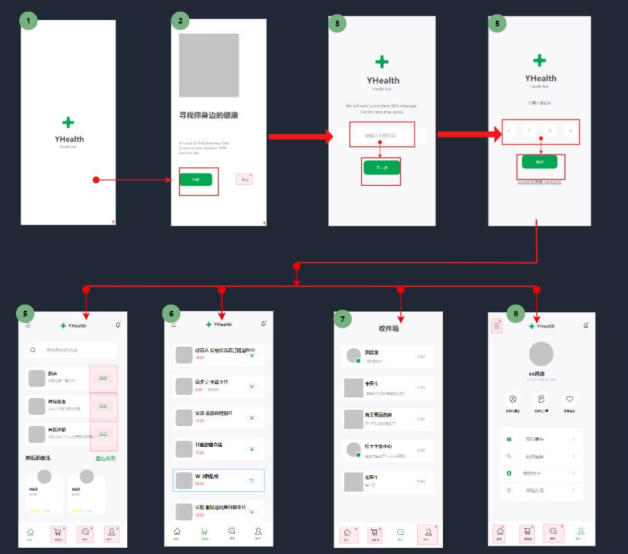Click the underlined resend link under the confirm button
The width and height of the screenshot is (628, 554).
(x=539, y=182)
